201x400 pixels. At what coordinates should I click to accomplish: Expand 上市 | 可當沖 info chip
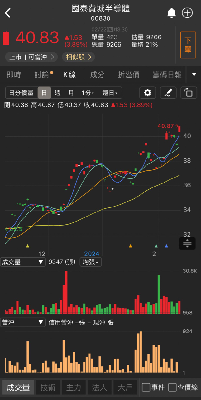coord(31,57)
